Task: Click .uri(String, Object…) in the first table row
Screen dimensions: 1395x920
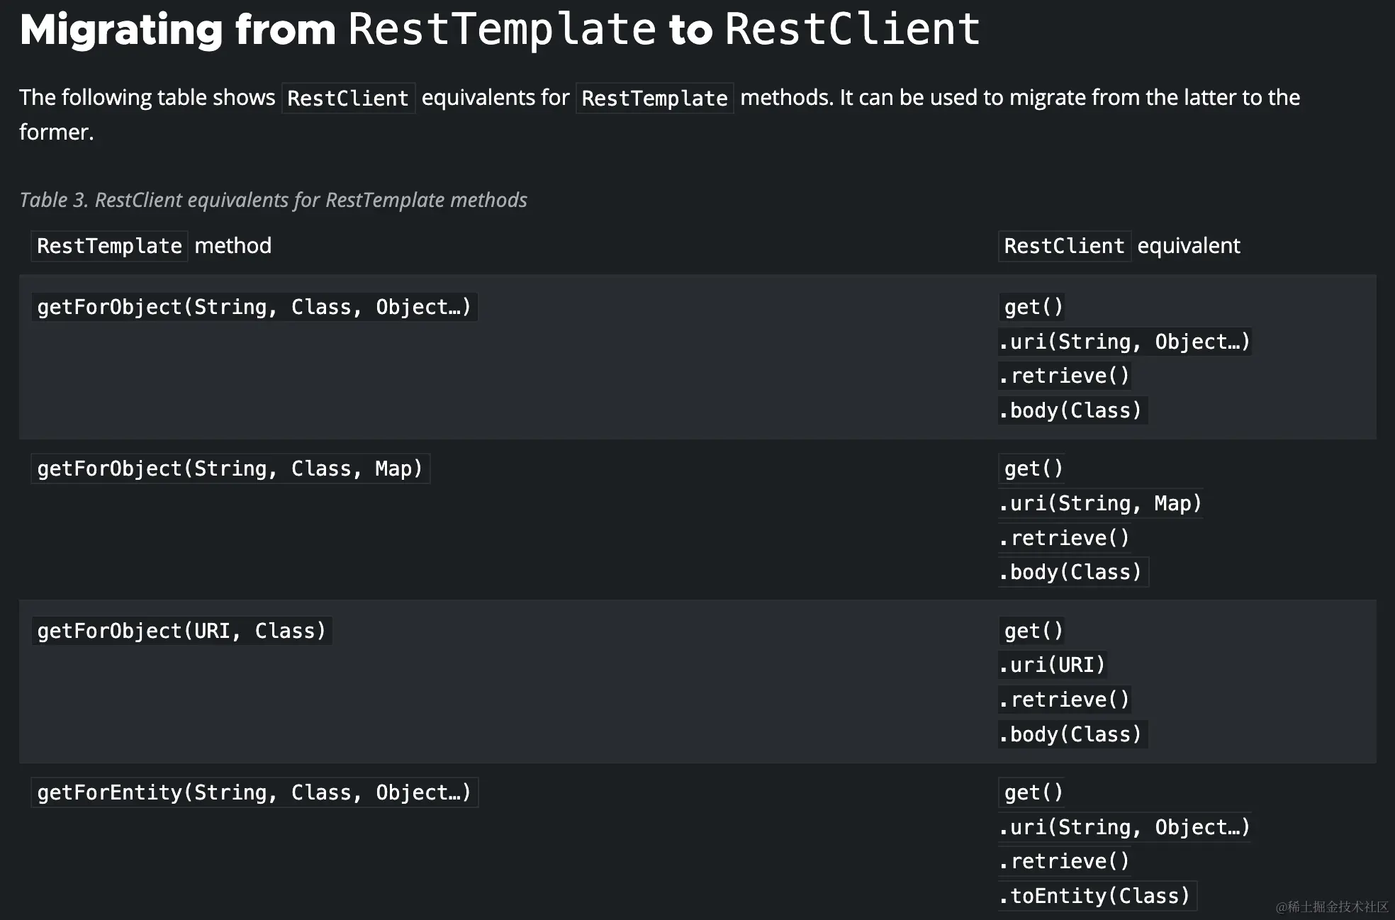Action: [1124, 342]
